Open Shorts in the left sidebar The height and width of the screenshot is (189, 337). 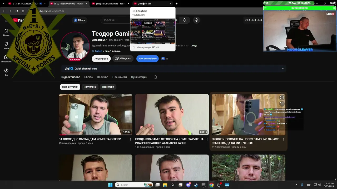point(6,45)
